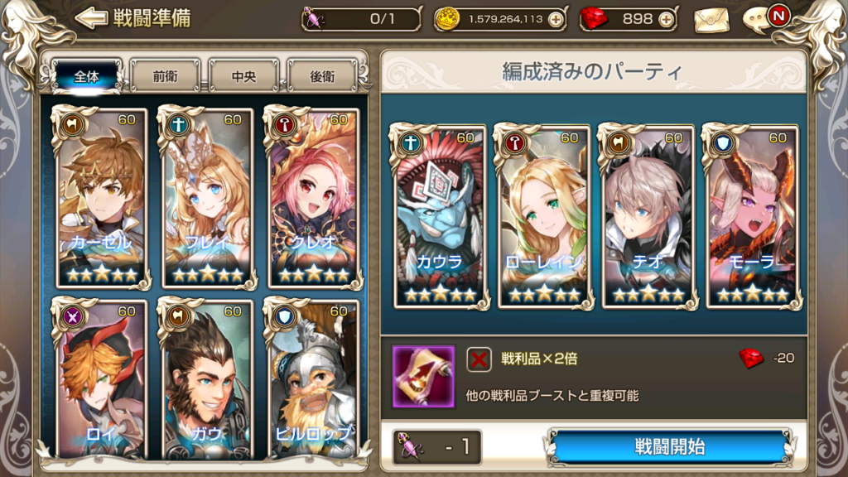The height and width of the screenshot is (477, 848).
Task: Start battle with 戦闘開始 button
Action: 669,447
